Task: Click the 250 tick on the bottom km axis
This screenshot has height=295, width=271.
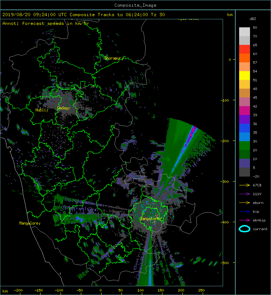Action: tap(201, 290)
